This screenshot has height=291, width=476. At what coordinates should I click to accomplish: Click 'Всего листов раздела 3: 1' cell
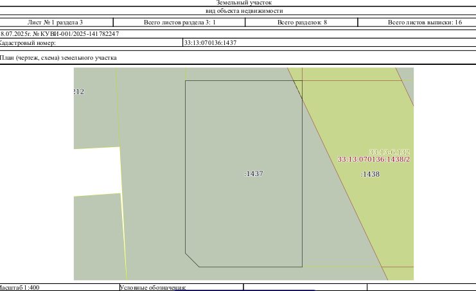point(179,22)
